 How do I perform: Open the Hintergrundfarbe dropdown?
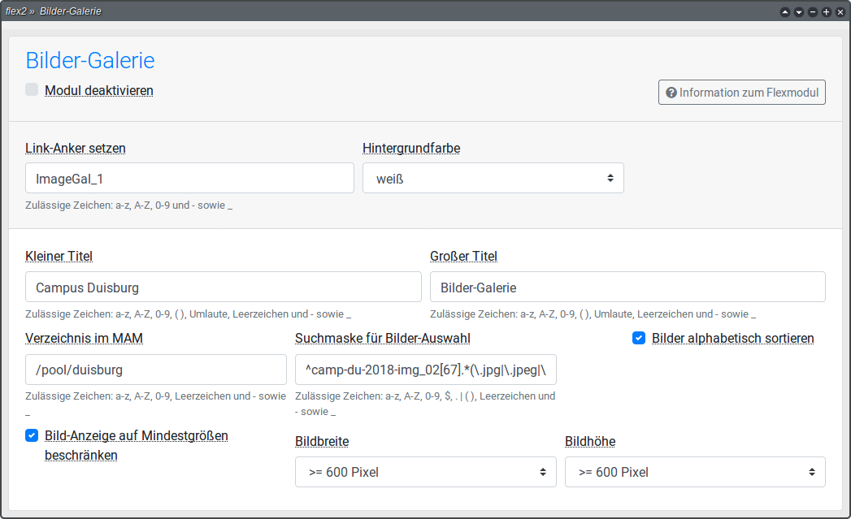(x=493, y=178)
